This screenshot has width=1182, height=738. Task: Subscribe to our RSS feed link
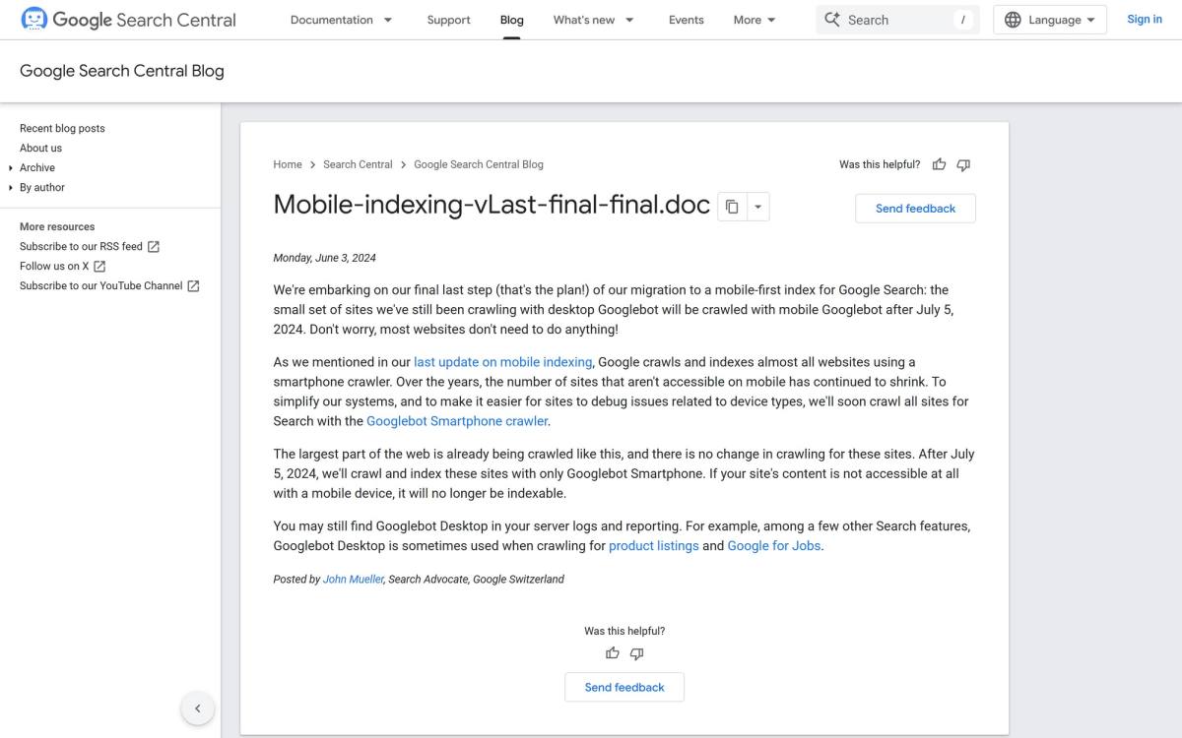click(x=90, y=246)
